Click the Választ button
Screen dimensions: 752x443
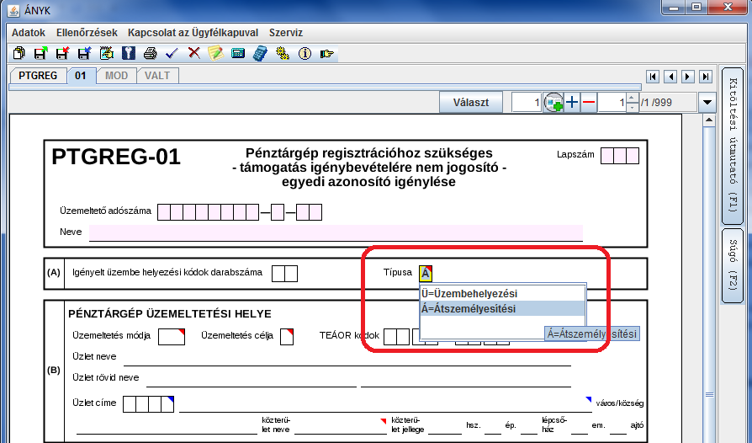click(471, 102)
